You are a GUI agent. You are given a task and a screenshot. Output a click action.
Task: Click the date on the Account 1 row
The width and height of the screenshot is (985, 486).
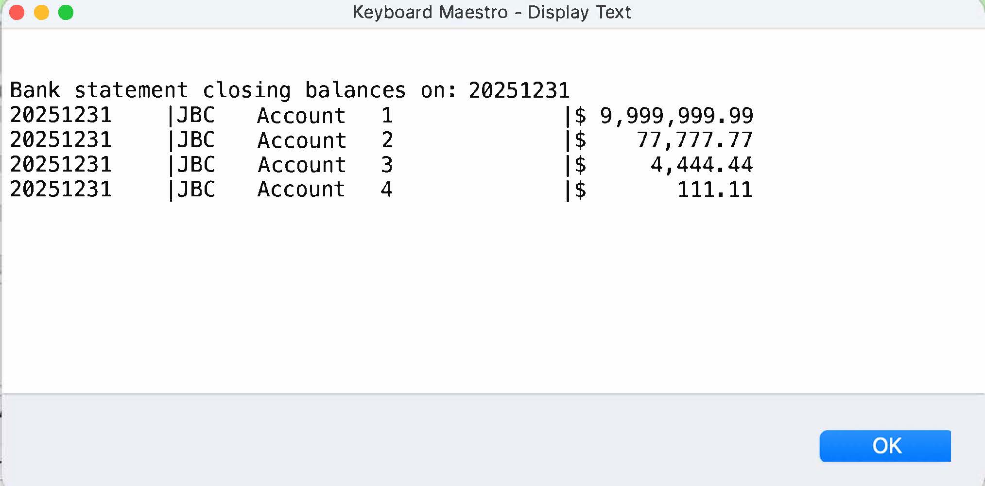61,116
